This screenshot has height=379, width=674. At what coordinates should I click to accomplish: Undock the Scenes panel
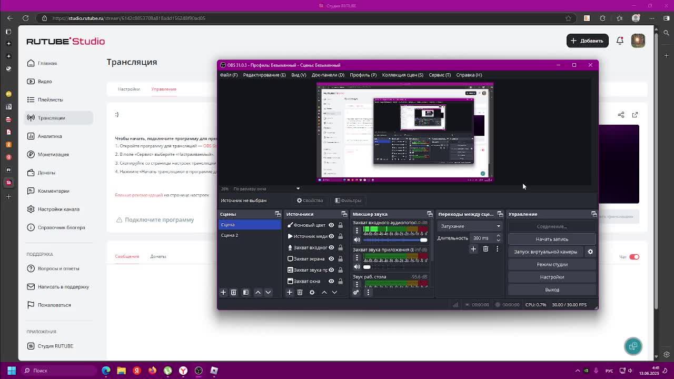coord(278,214)
